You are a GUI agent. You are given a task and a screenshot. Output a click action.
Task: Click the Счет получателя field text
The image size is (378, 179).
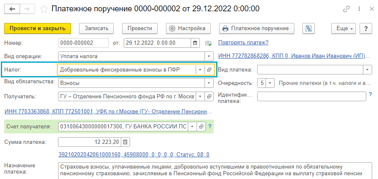123,126
